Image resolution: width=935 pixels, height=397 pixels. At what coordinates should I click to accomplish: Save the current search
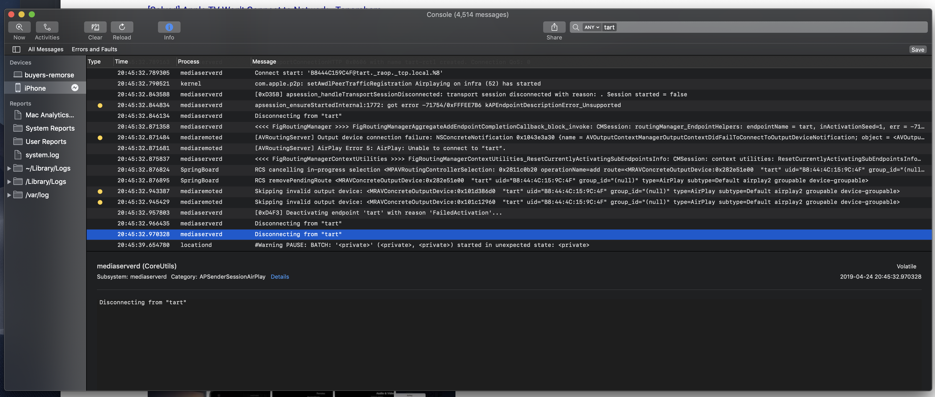[918, 50]
